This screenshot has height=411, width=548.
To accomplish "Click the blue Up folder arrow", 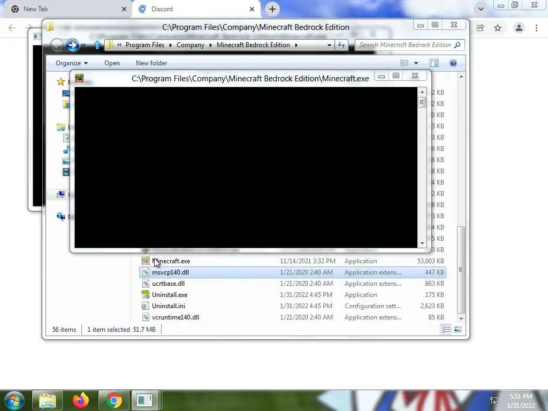I will pos(97,45).
